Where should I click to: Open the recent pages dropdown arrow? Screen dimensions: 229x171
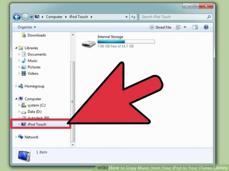click(x=31, y=17)
